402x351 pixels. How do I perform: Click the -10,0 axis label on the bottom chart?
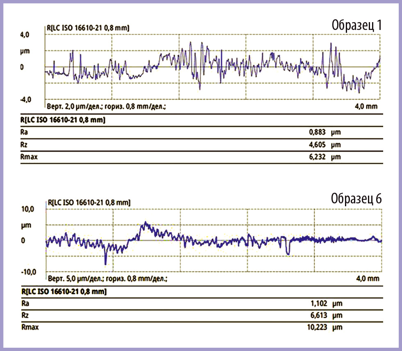point(29,272)
